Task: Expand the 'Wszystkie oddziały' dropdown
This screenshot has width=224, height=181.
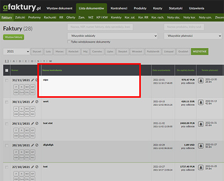Action: pos(113,36)
